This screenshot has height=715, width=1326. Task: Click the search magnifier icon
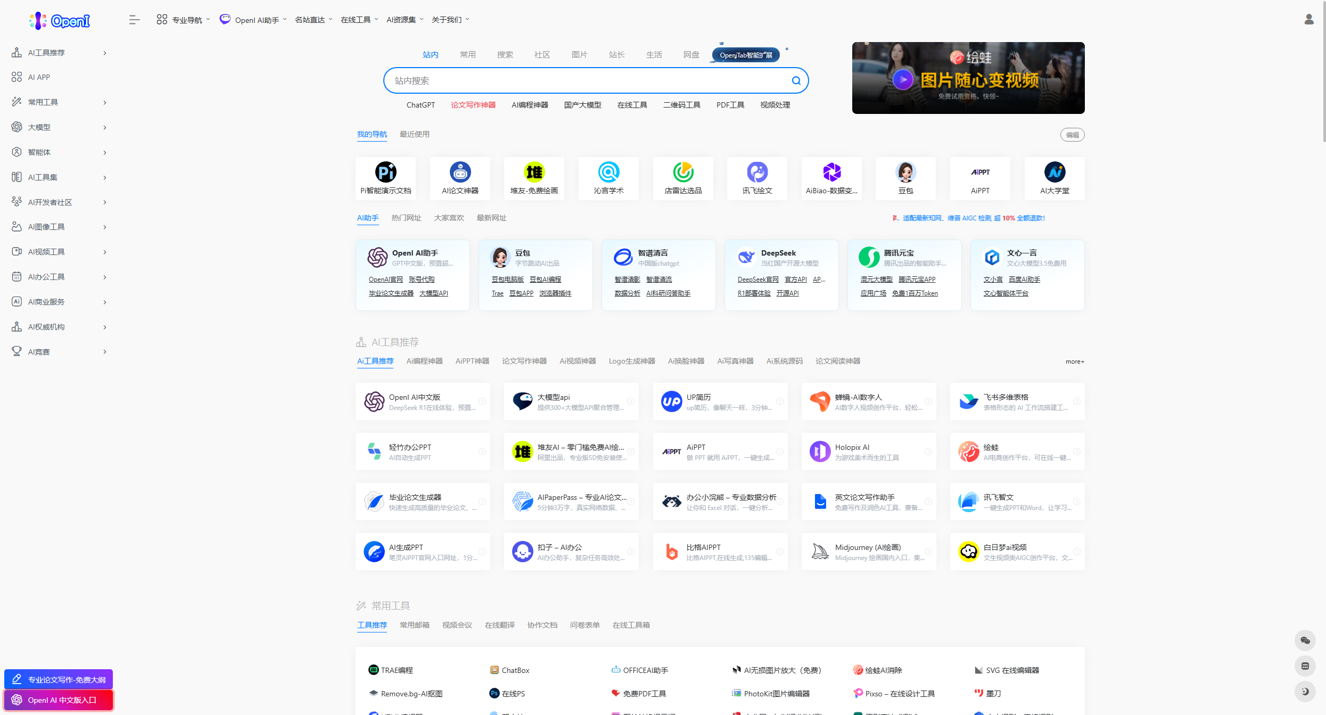tap(796, 80)
